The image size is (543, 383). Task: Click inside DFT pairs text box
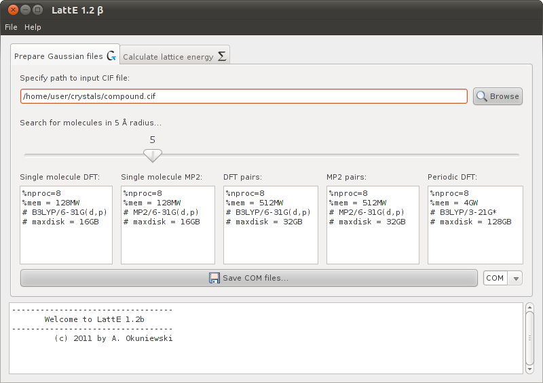point(271,225)
